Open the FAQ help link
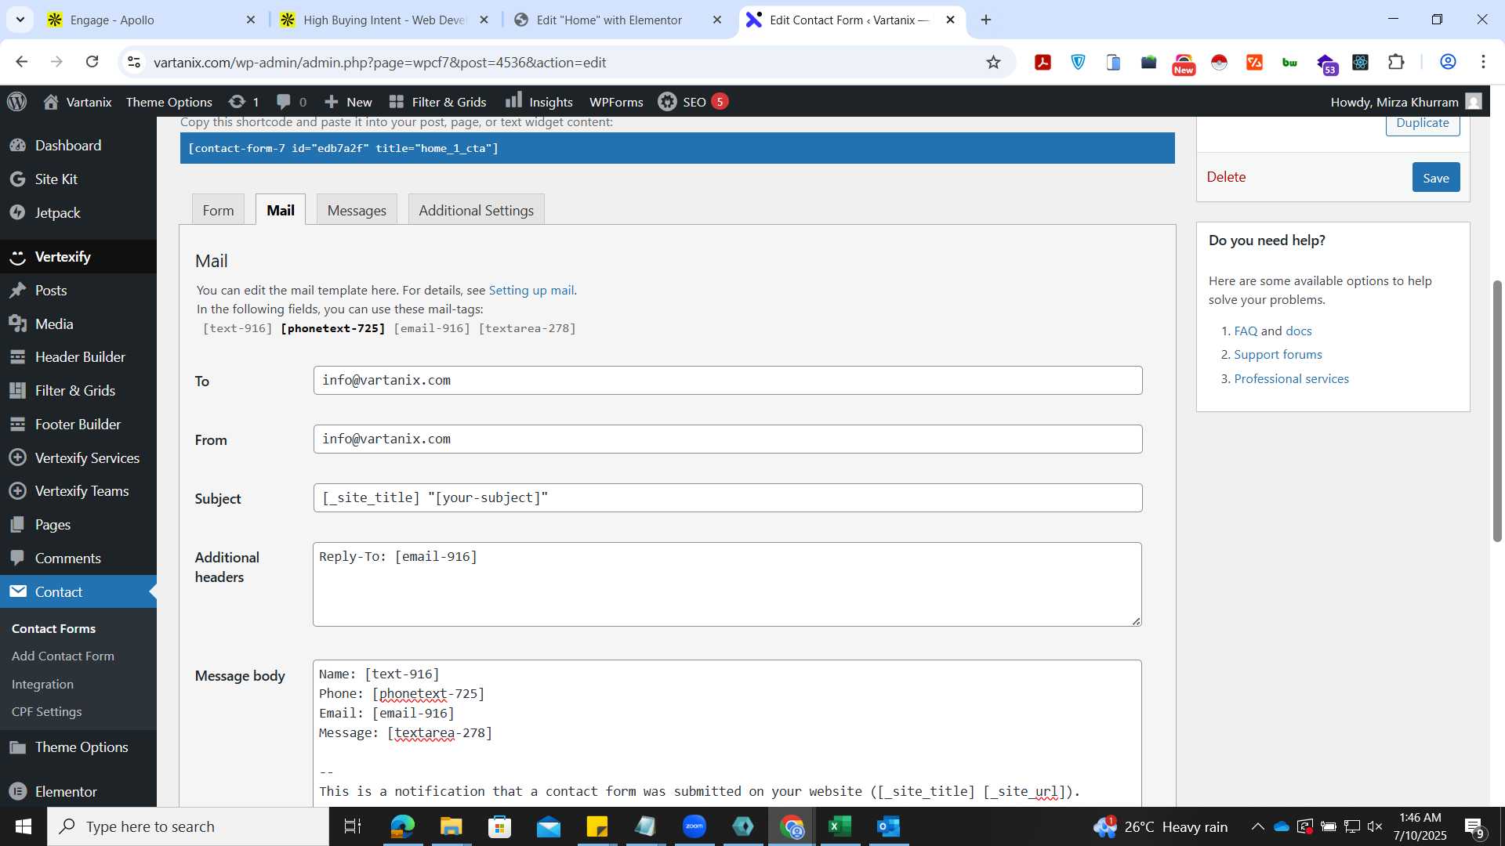The width and height of the screenshot is (1505, 846). click(1246, 331)
